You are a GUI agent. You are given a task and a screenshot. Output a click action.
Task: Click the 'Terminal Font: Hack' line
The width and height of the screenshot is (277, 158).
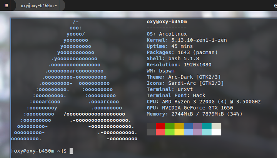click(176, 95)
